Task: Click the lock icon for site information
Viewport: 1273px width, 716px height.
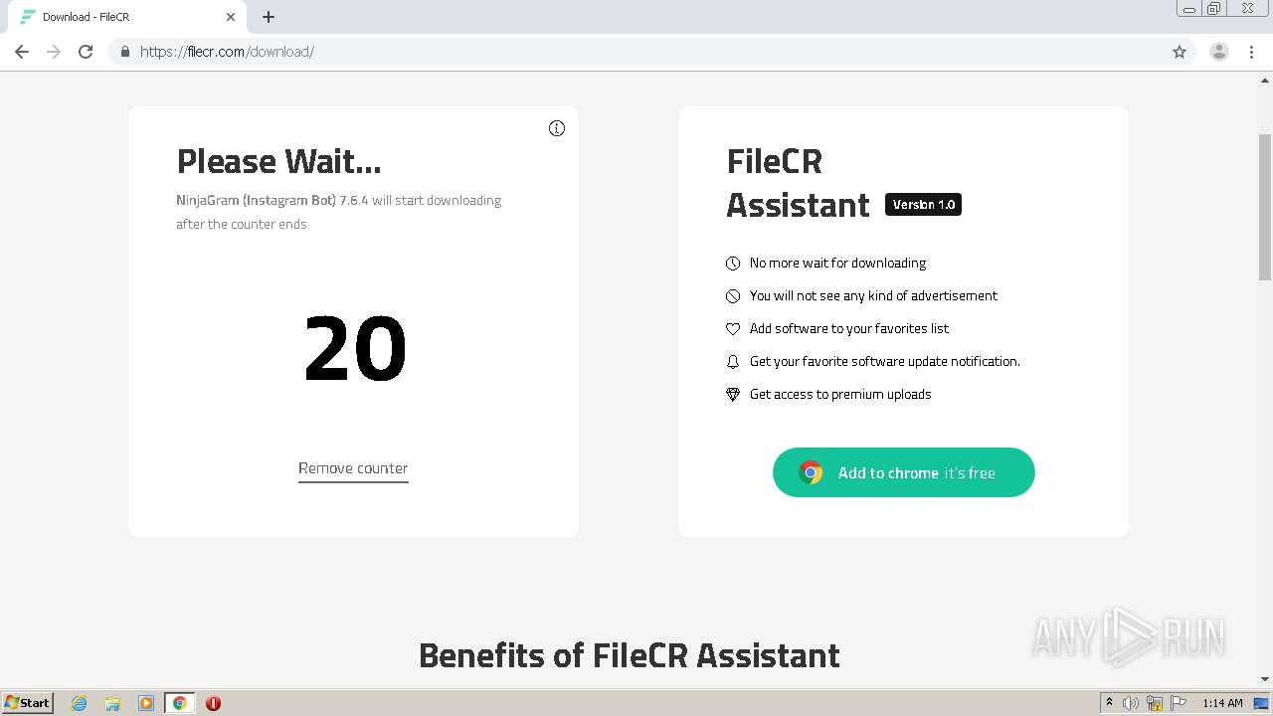Action: [x=125, y=52]
